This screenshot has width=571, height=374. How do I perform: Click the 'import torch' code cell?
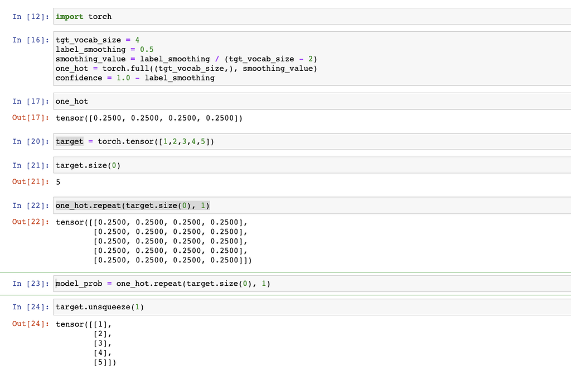click(x=312, y=16)
